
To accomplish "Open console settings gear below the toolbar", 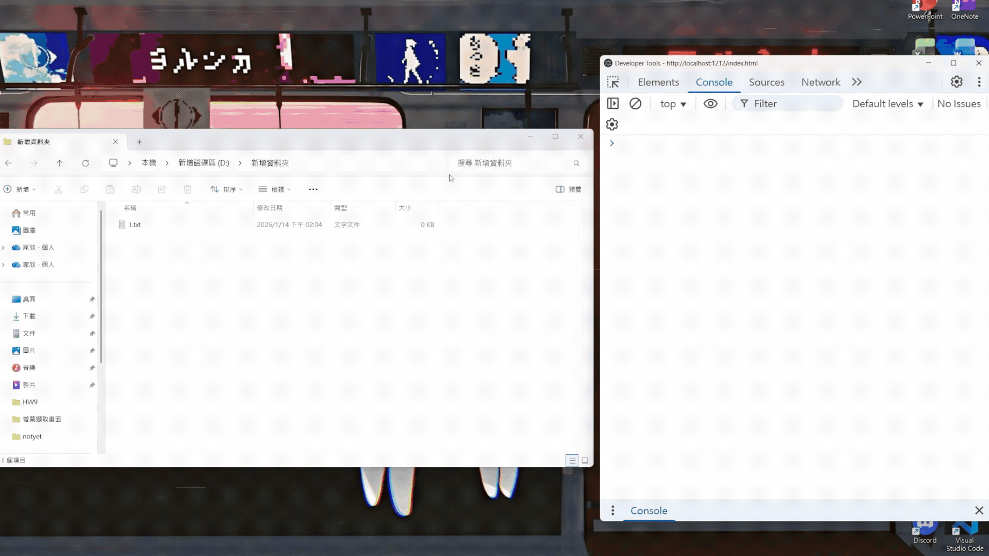I will point(612,125).
